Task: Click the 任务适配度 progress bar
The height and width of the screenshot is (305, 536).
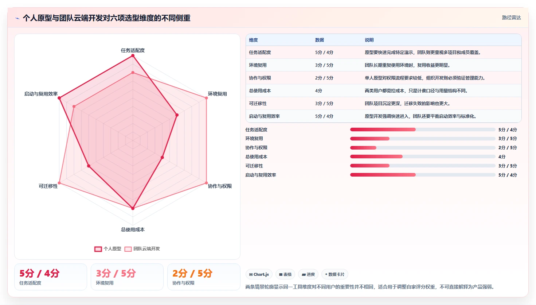Action: [x=423, y=130]
